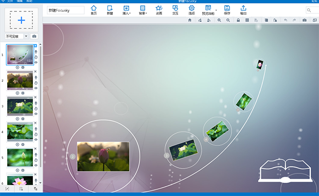Click the Preview Current (预览当前) button

click(208, 10)
